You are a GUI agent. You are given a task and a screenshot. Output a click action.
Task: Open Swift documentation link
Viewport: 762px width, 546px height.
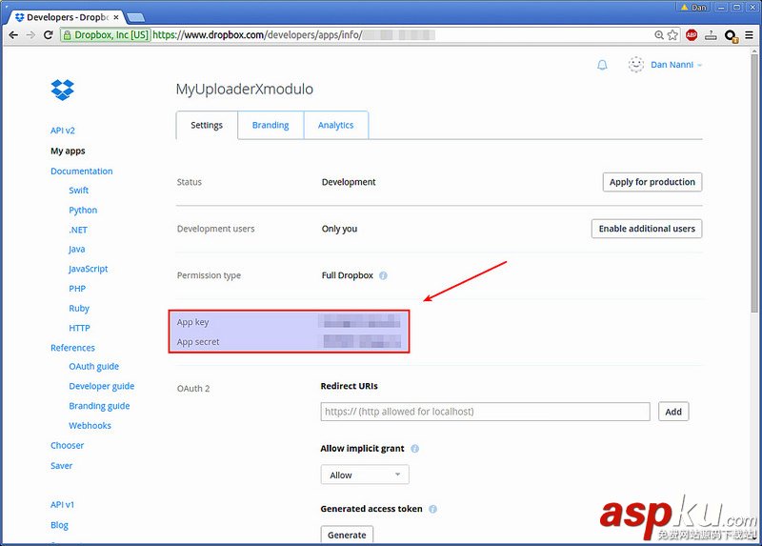tap(79, 191)
